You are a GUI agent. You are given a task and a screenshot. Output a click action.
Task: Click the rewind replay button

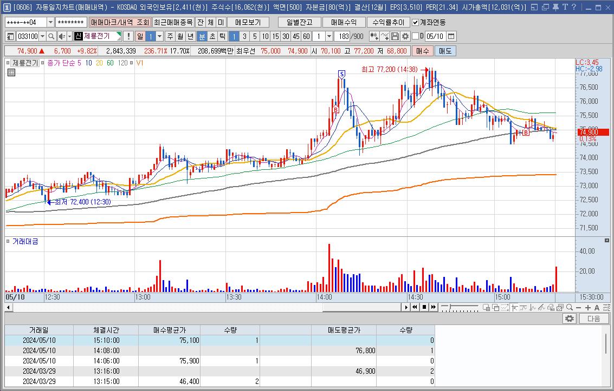coord(415,307)
